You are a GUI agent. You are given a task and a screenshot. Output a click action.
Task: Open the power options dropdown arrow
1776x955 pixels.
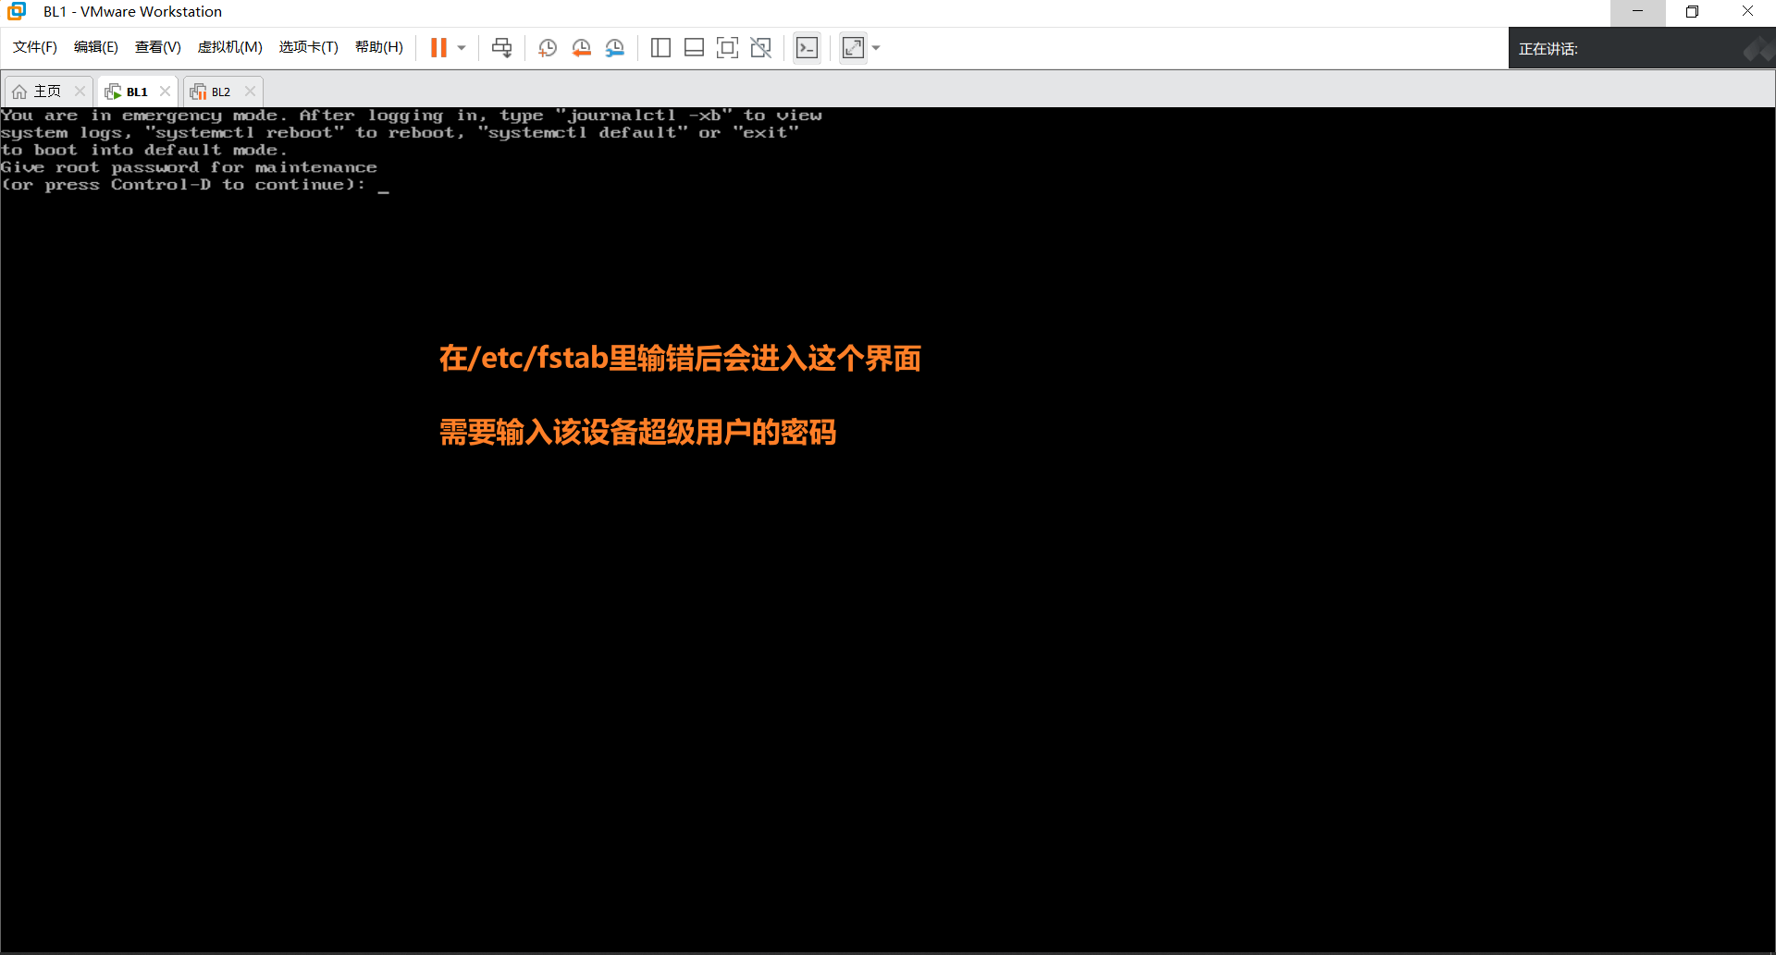(x=461, y=47)
